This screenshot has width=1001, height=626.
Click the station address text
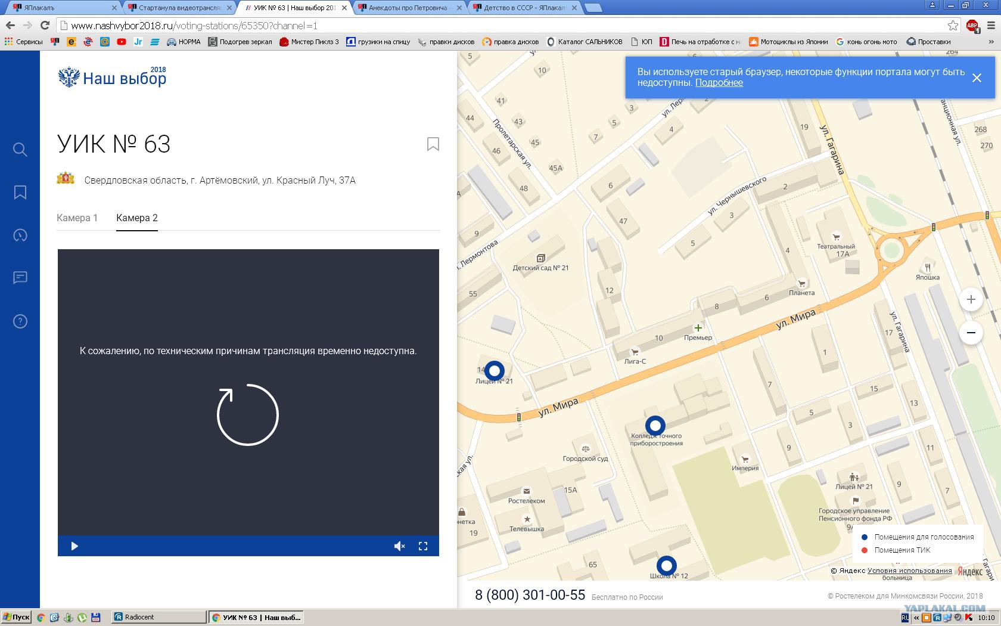(x=220, y=180)
